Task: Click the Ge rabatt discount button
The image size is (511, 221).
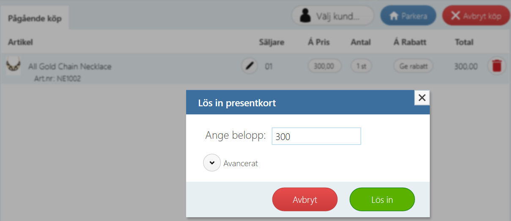Action: pos(413,66)
